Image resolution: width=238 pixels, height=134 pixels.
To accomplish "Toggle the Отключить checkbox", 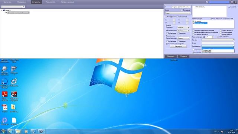I will coord(182,10).
